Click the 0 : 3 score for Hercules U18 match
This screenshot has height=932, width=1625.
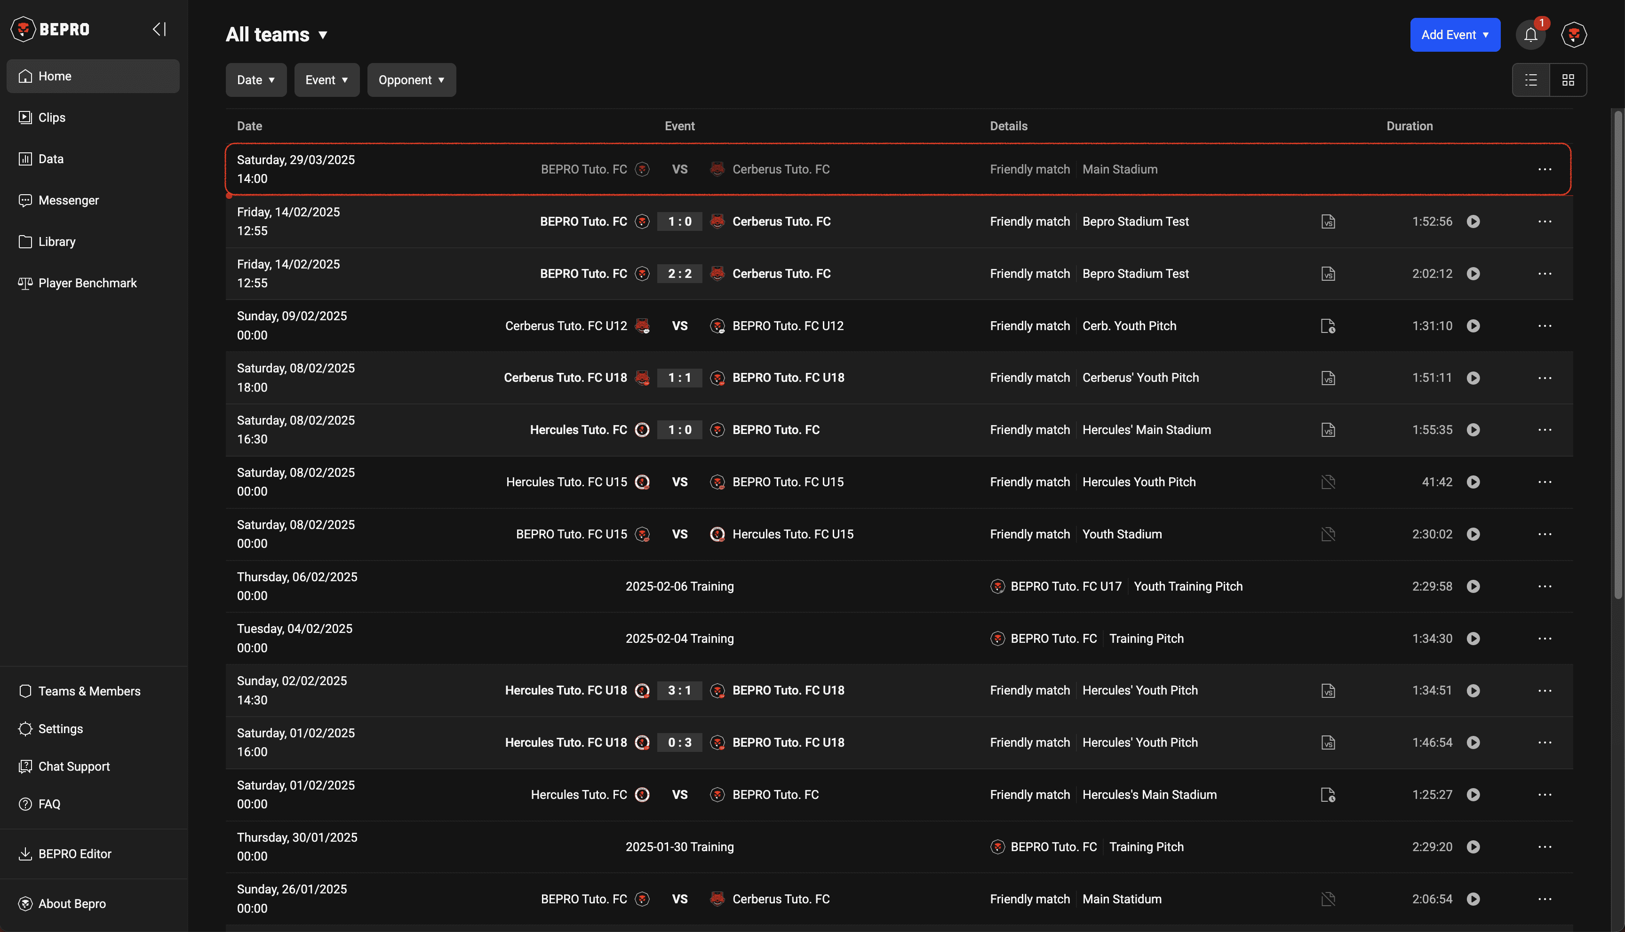tap(680, 742)
